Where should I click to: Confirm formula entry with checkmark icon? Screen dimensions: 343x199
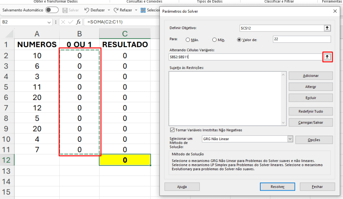point(71,22)
